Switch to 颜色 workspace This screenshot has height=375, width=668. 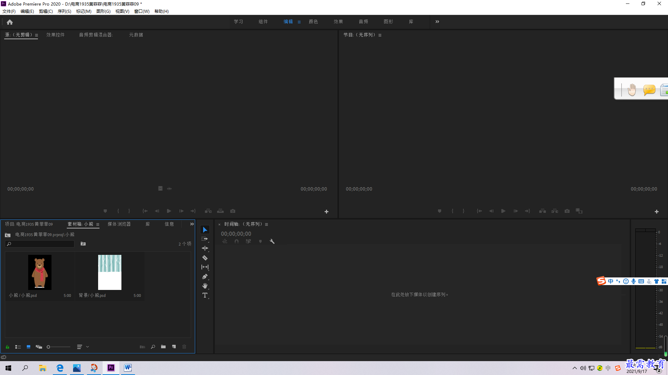(313, 22)
